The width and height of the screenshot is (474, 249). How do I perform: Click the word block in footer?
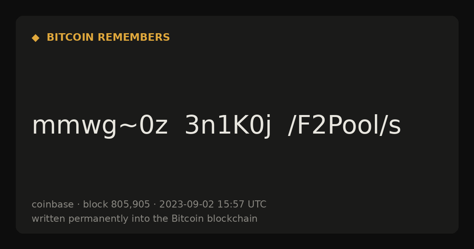95,204
